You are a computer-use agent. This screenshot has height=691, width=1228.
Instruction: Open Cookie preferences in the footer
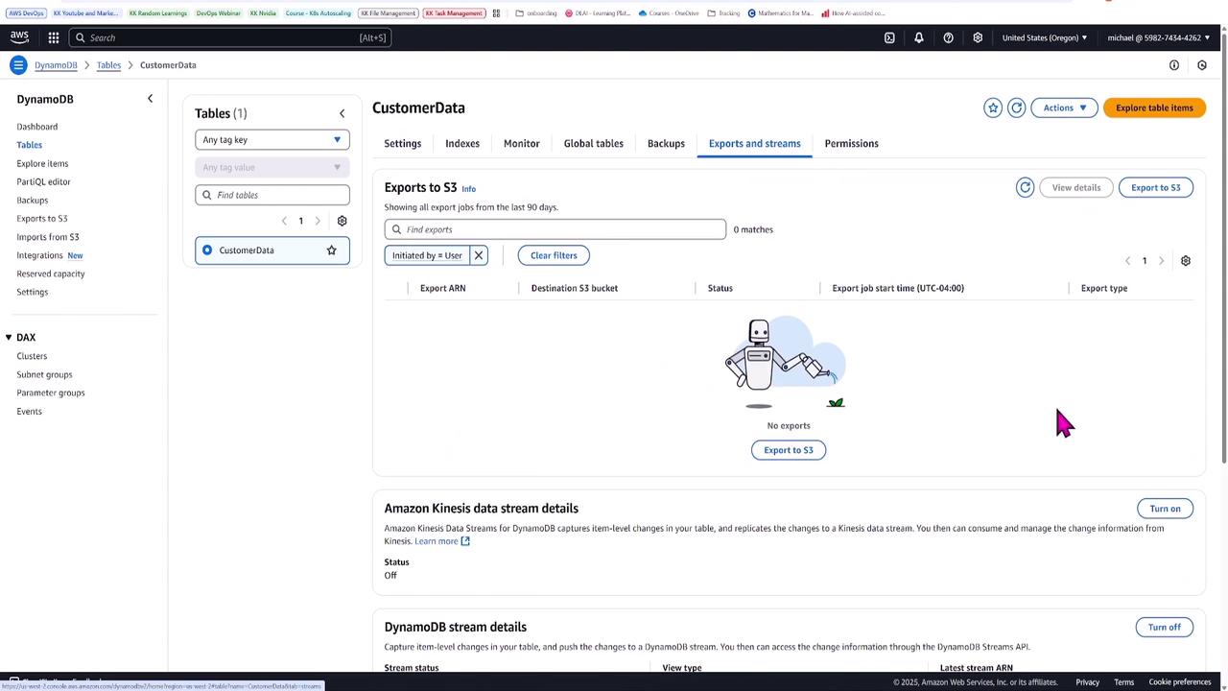click(x=1180, y=682)
